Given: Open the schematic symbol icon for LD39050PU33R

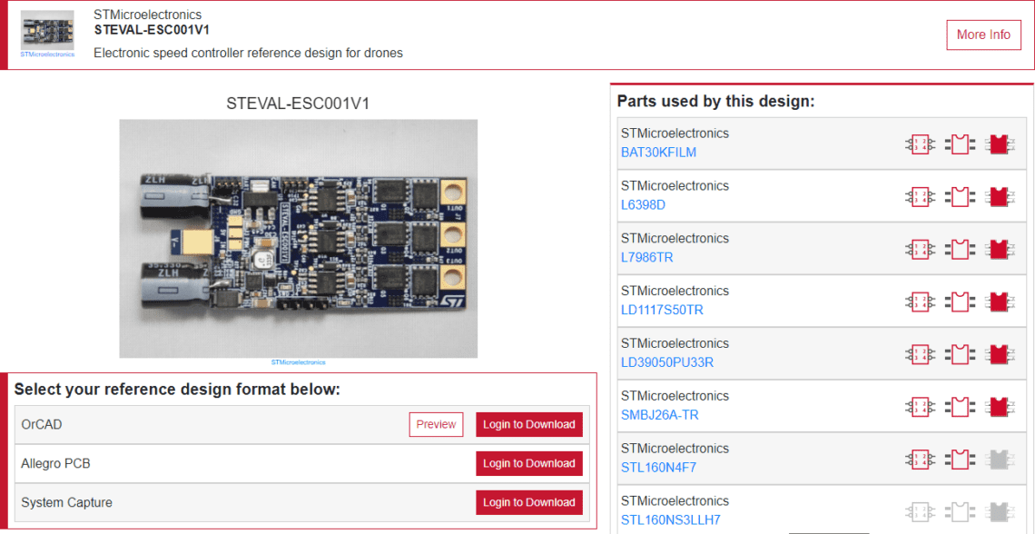Looking at the screenshot, I should point(920,353).
